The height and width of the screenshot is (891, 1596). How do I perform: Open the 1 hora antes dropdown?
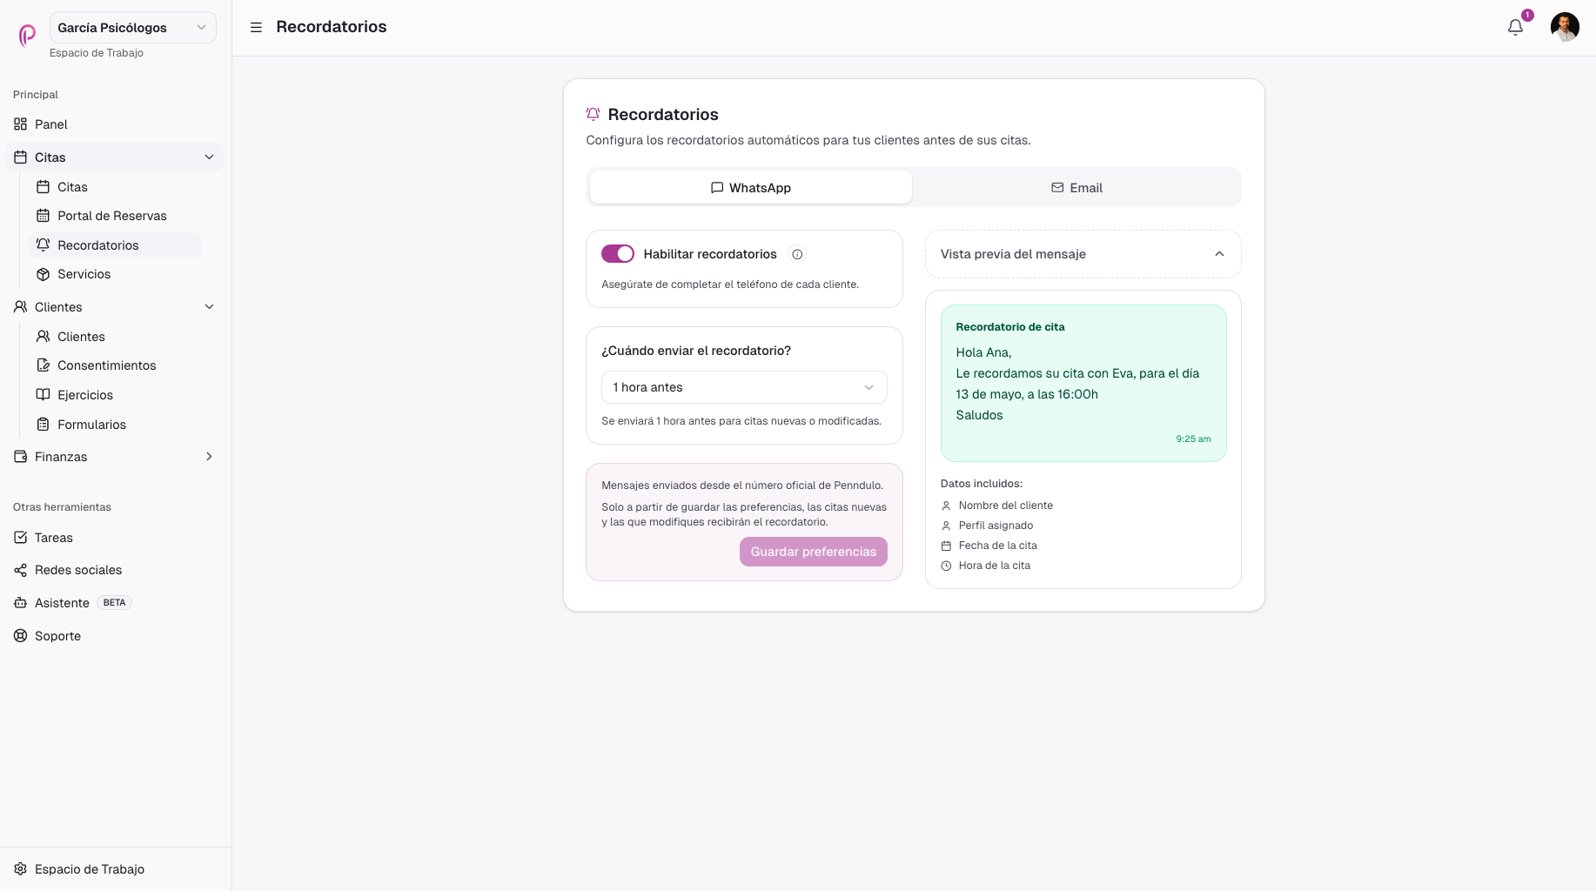coord(744,387)
